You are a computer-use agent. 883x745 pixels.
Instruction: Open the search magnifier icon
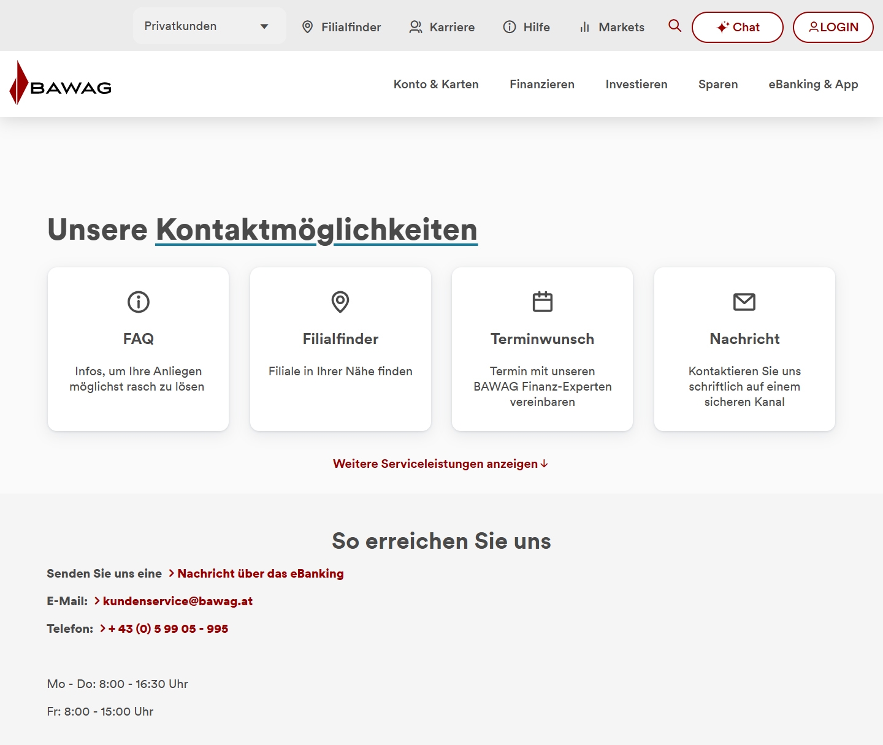[x=675, y=26]
